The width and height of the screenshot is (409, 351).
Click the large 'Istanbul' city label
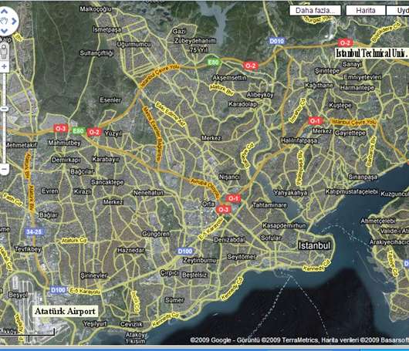point(314,245)
